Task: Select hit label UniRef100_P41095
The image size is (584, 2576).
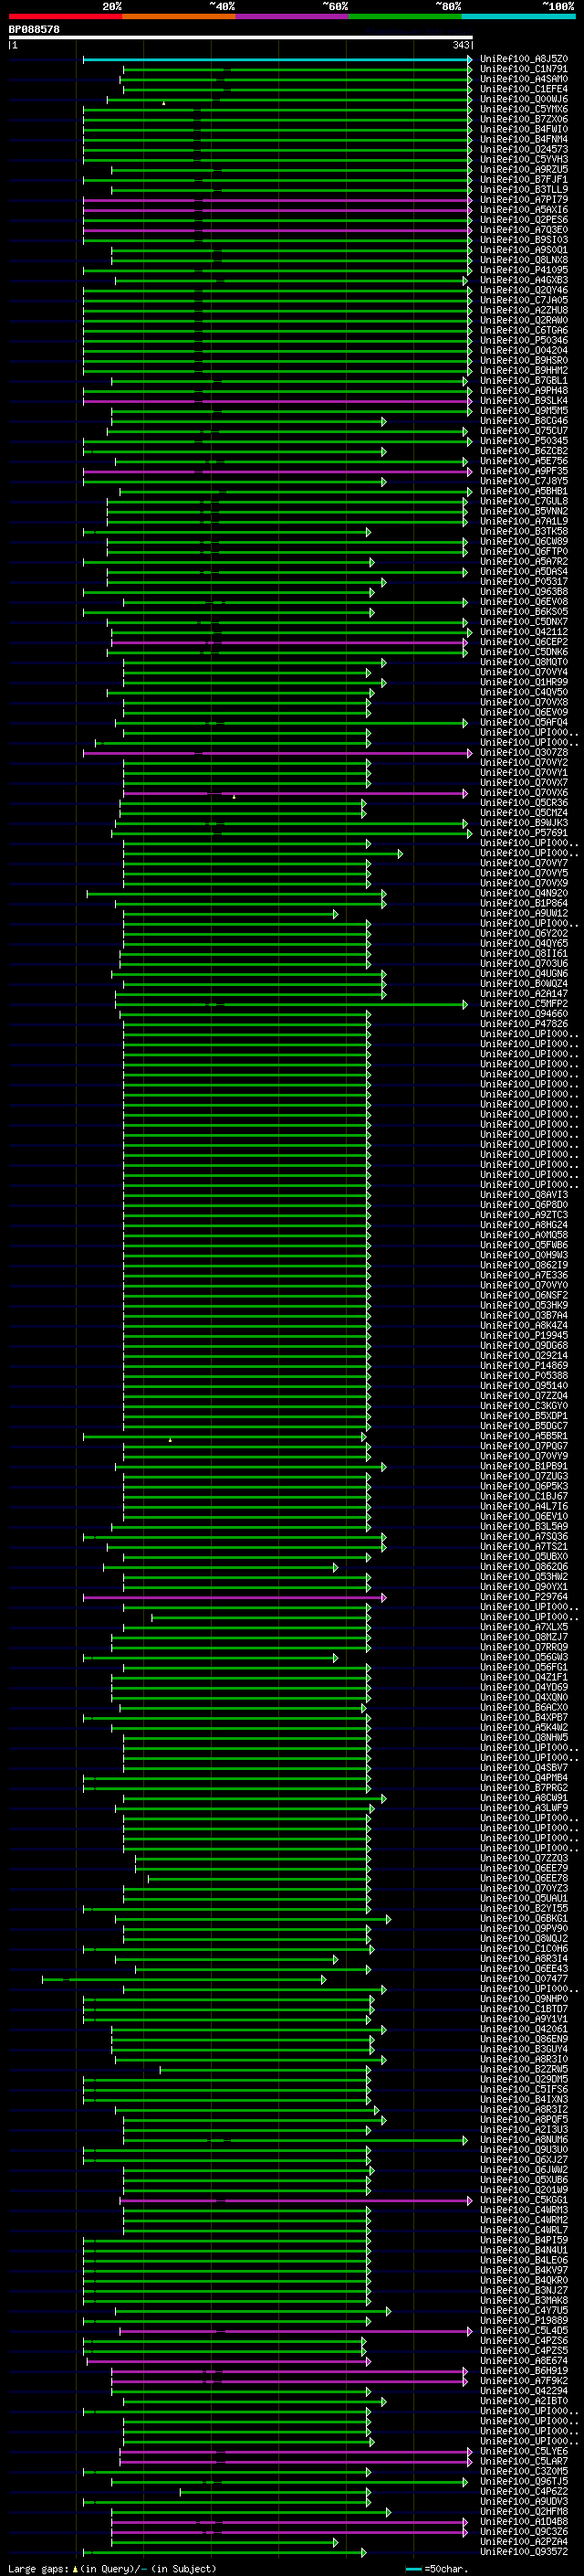Action: click(x=524, y=270)
